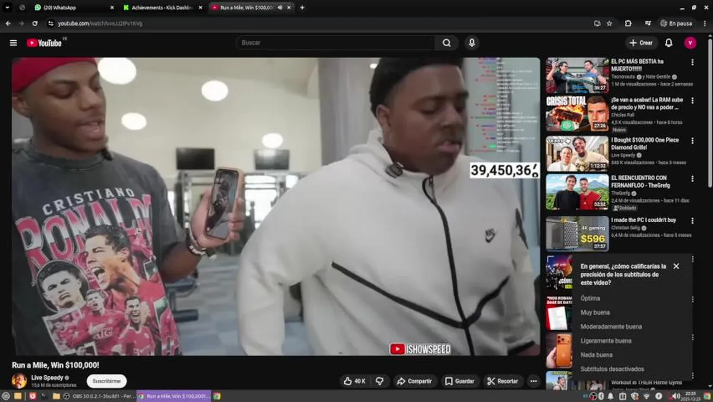Close the Kick Dashboard tab

[x=200, y=7]
